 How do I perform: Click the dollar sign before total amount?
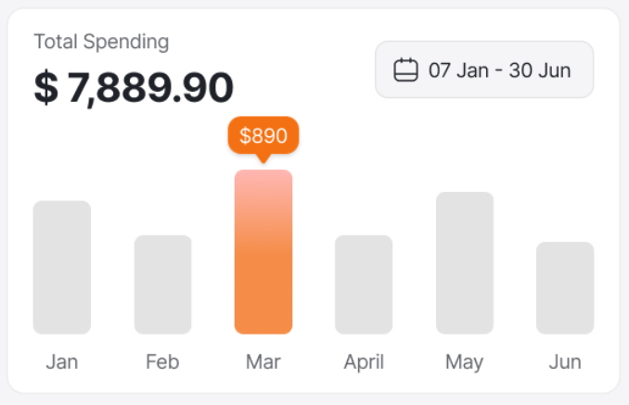45,87
